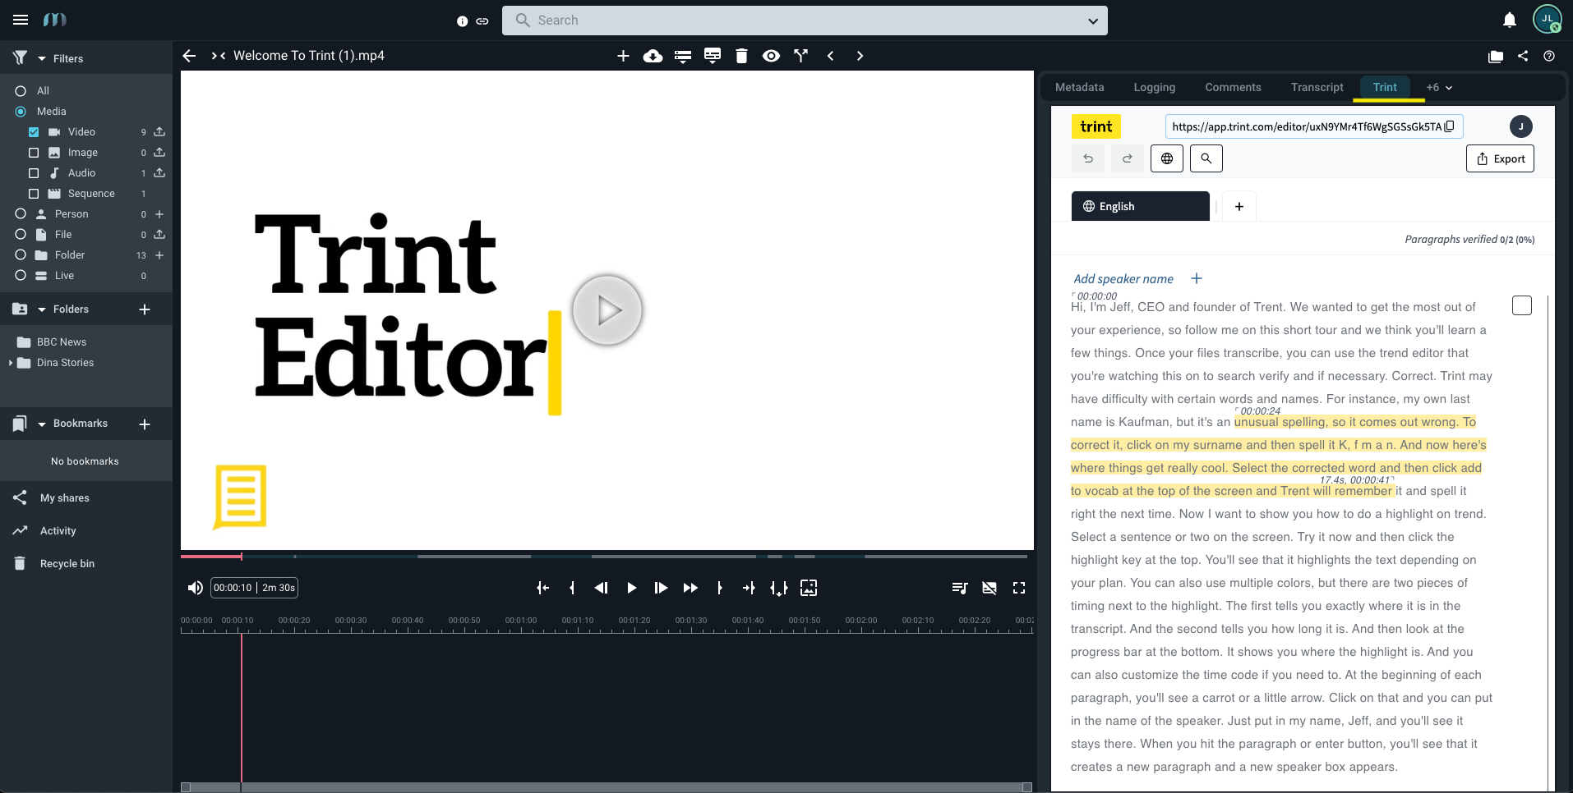Image resolution: width=1573 pixels, height=793 pixels.
Task: Select the Media filter radio button
Action: pos(21,112)
